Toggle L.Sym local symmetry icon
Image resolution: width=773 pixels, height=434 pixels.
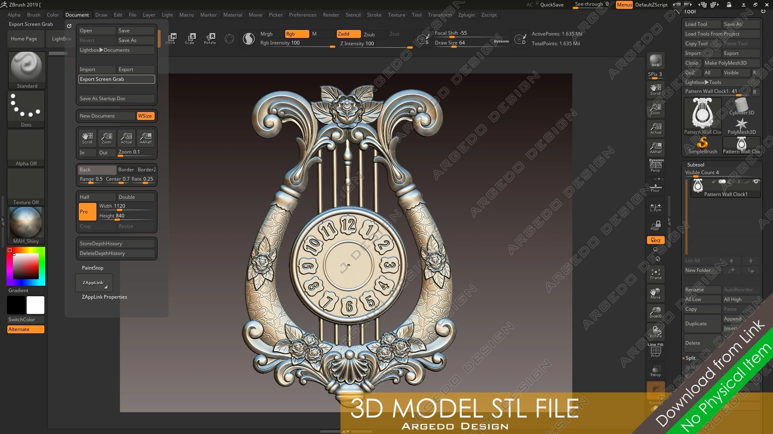click(655, 206)
